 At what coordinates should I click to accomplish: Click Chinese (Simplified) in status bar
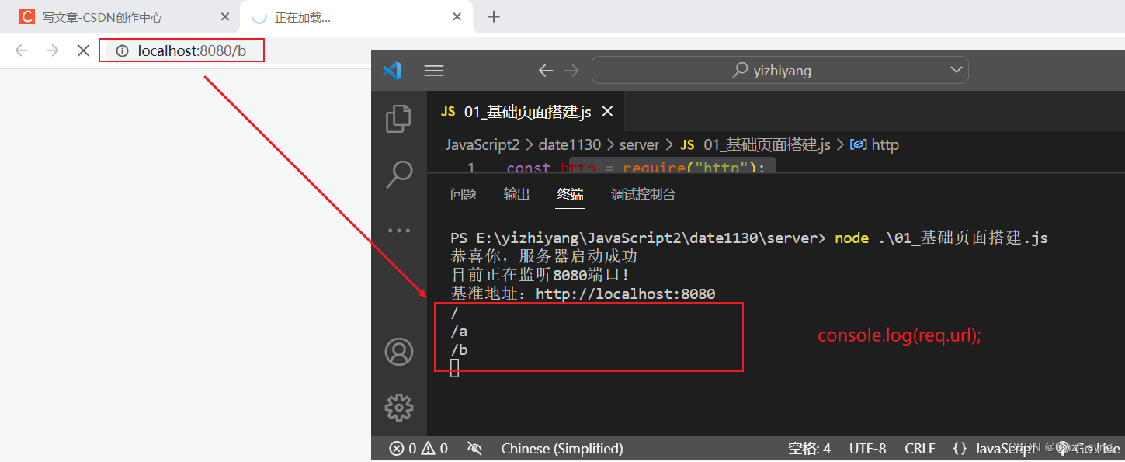(562, 448)
